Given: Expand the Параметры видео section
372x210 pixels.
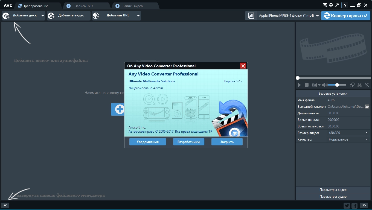Looking at the screenshot, I should click(x=333, y=190).
